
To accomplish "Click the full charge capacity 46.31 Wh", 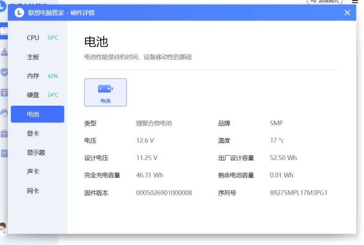I will (x=150, y=175).
